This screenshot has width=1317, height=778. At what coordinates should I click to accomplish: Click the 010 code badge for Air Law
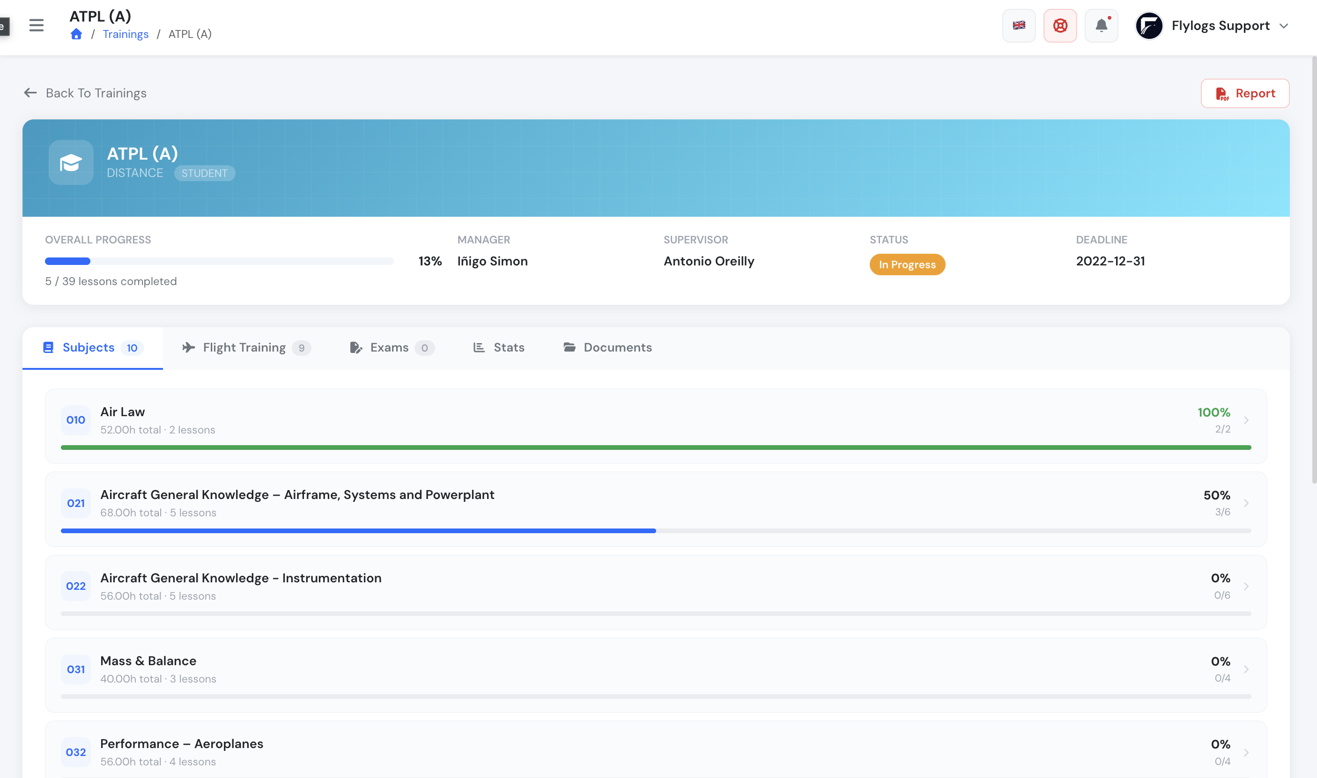75,420
